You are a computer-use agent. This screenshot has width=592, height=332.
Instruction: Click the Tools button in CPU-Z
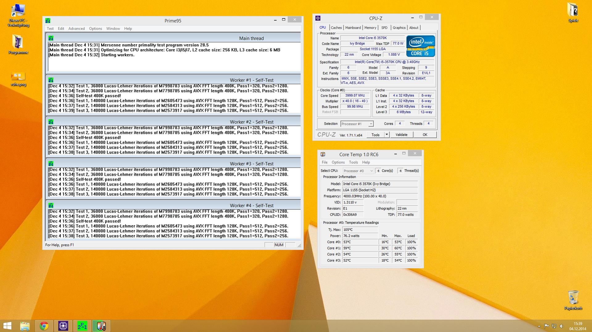click(x=375, y=135)
